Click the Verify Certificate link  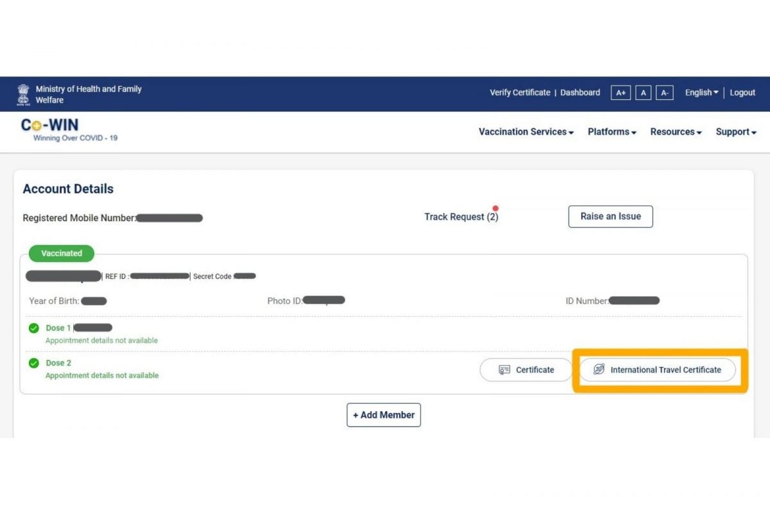[520, 92]
